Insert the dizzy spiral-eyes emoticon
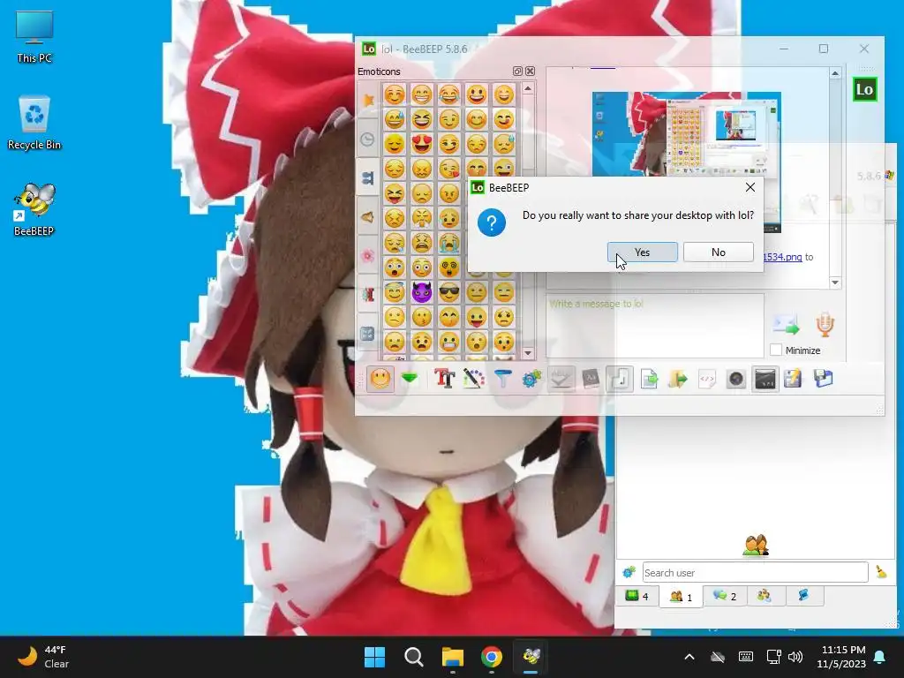The image size is (904, 678). [x=449, y=267]
